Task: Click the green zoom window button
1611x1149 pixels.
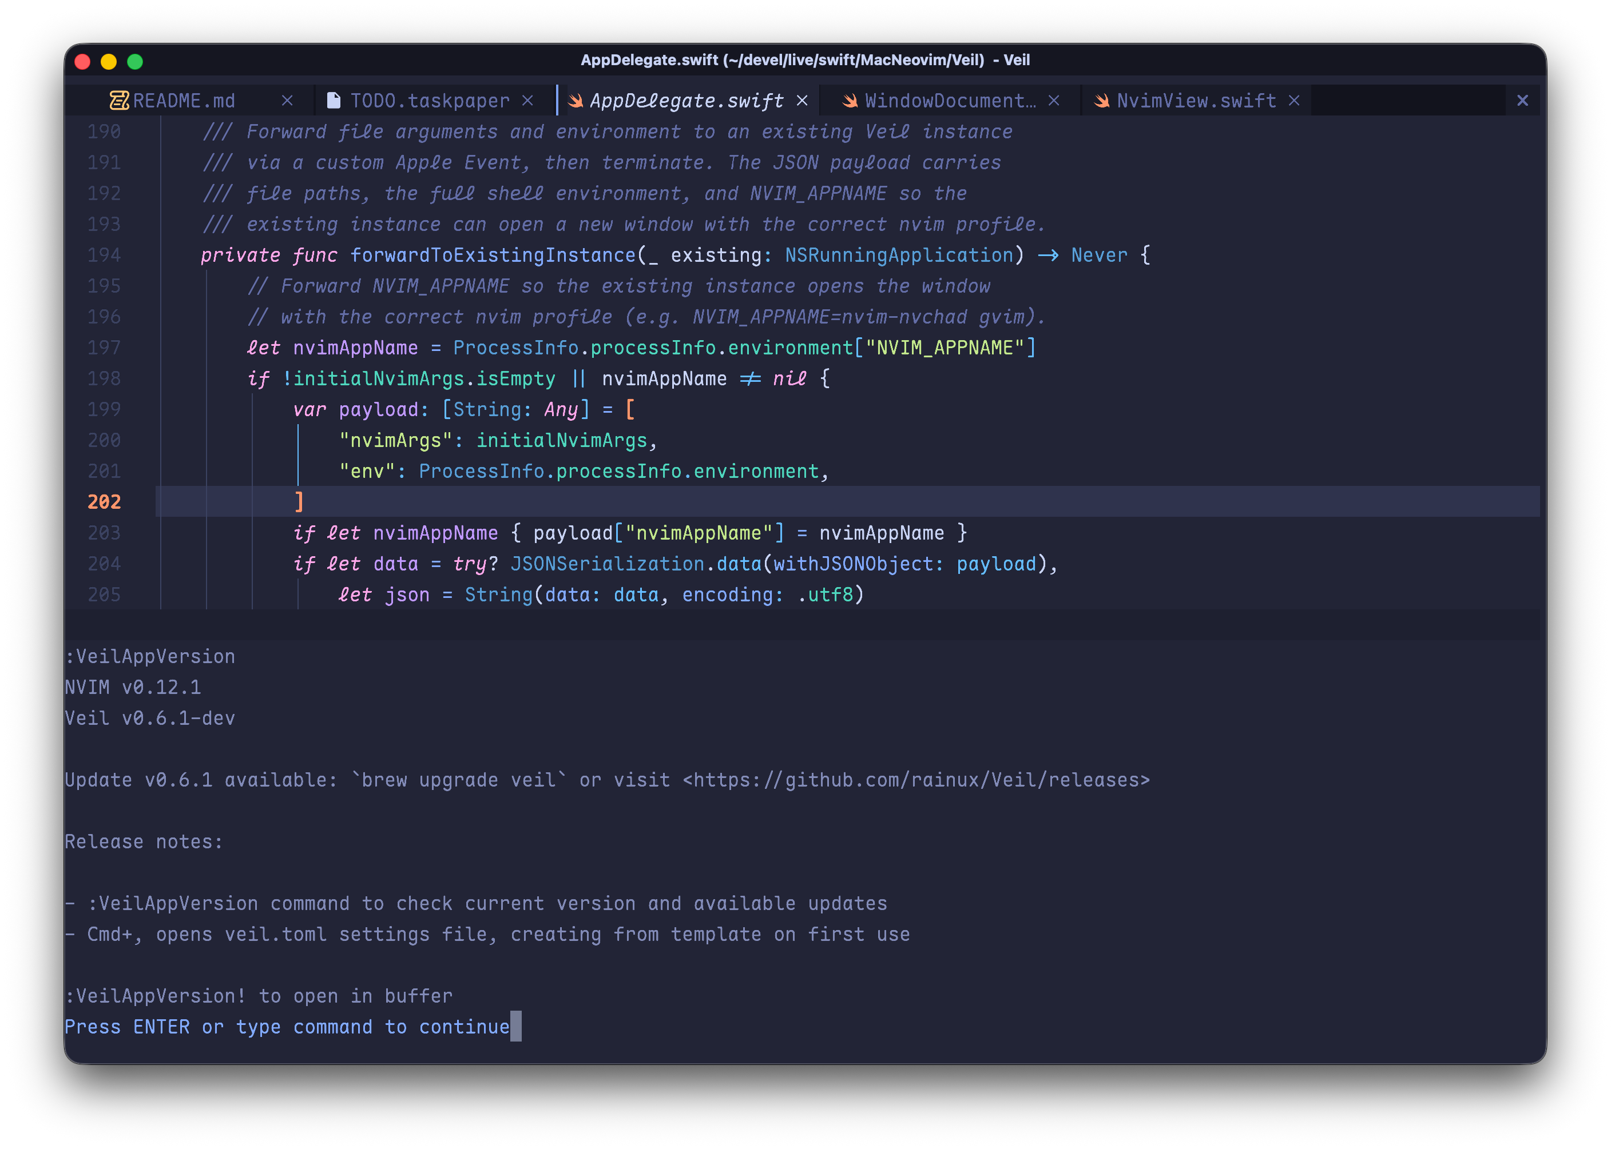Action: click(134, 62)
